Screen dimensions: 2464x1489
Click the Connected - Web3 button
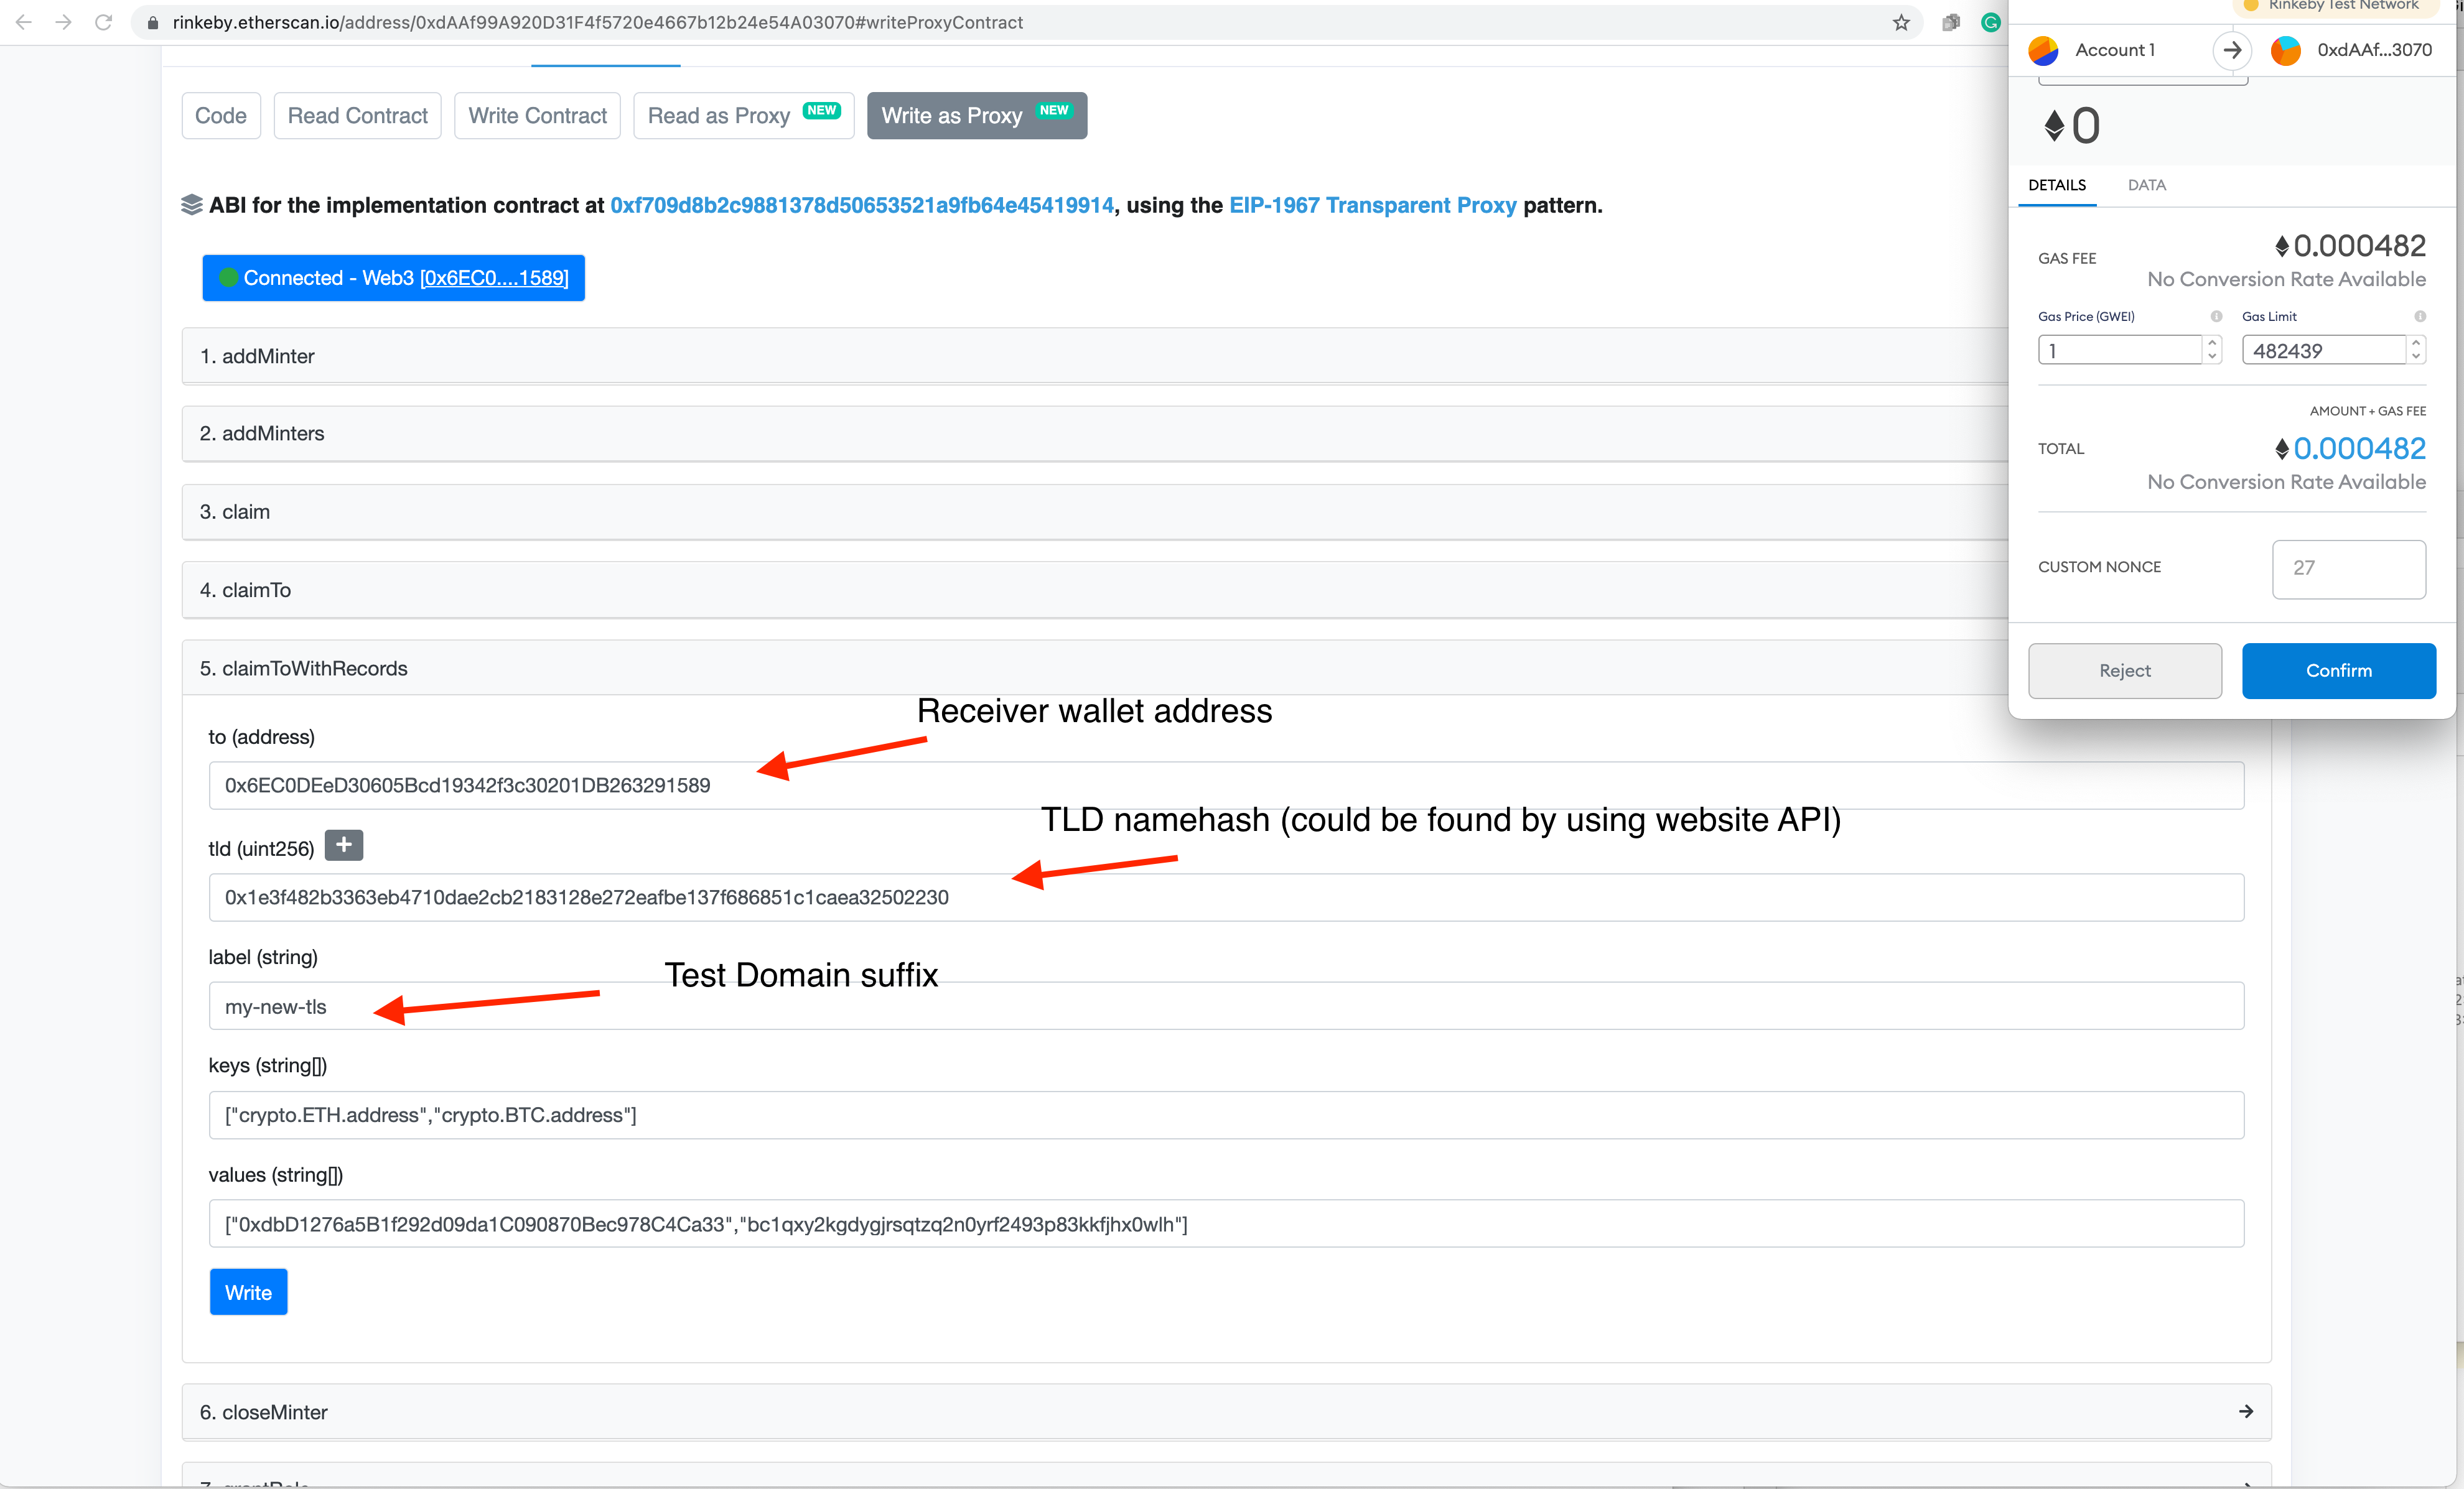pyautogui.click(x=393, y=278)
